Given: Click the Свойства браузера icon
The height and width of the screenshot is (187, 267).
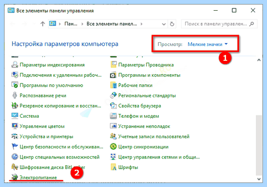Looking at the screenshot, I should click(x=113, y=106).
